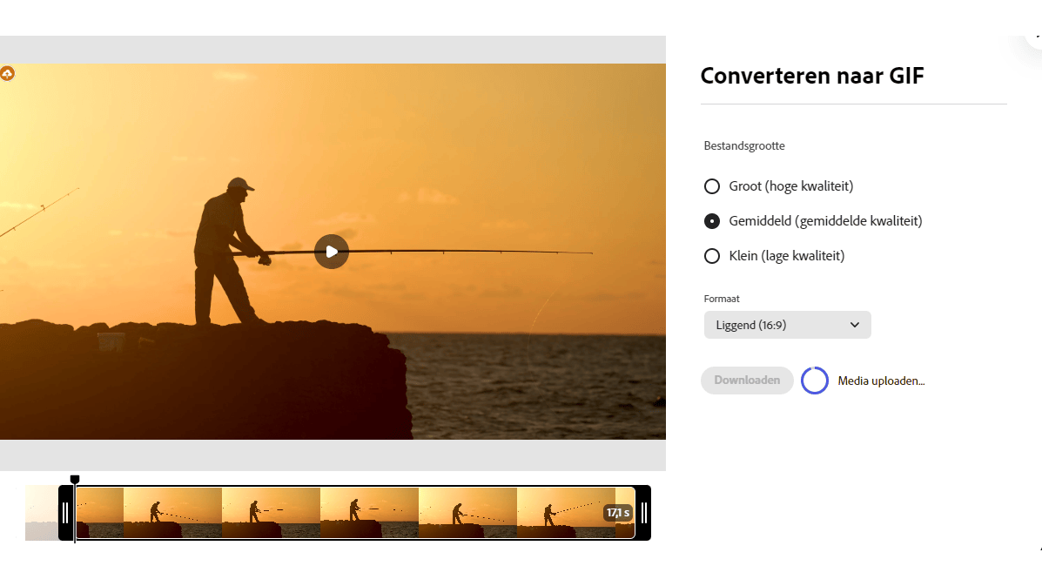Click the Converteren naar GIF heading
This screenshot has width=1042, height=586.
[812, 76]
